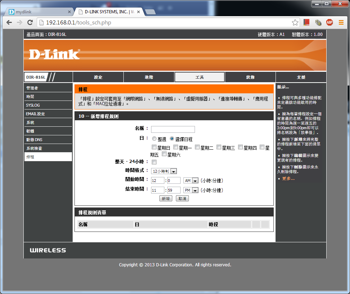Click the browser forward arrow
Viewport: 350px width, 294px height.
tap(19, 23)
